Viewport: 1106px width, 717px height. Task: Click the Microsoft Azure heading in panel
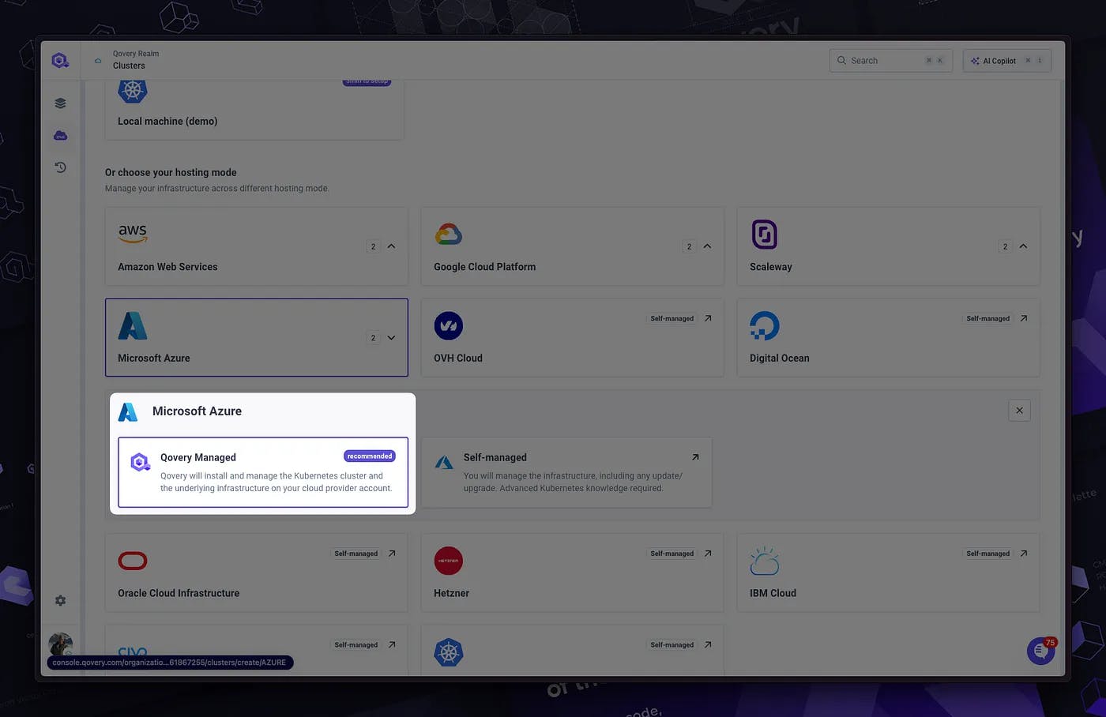197,411
